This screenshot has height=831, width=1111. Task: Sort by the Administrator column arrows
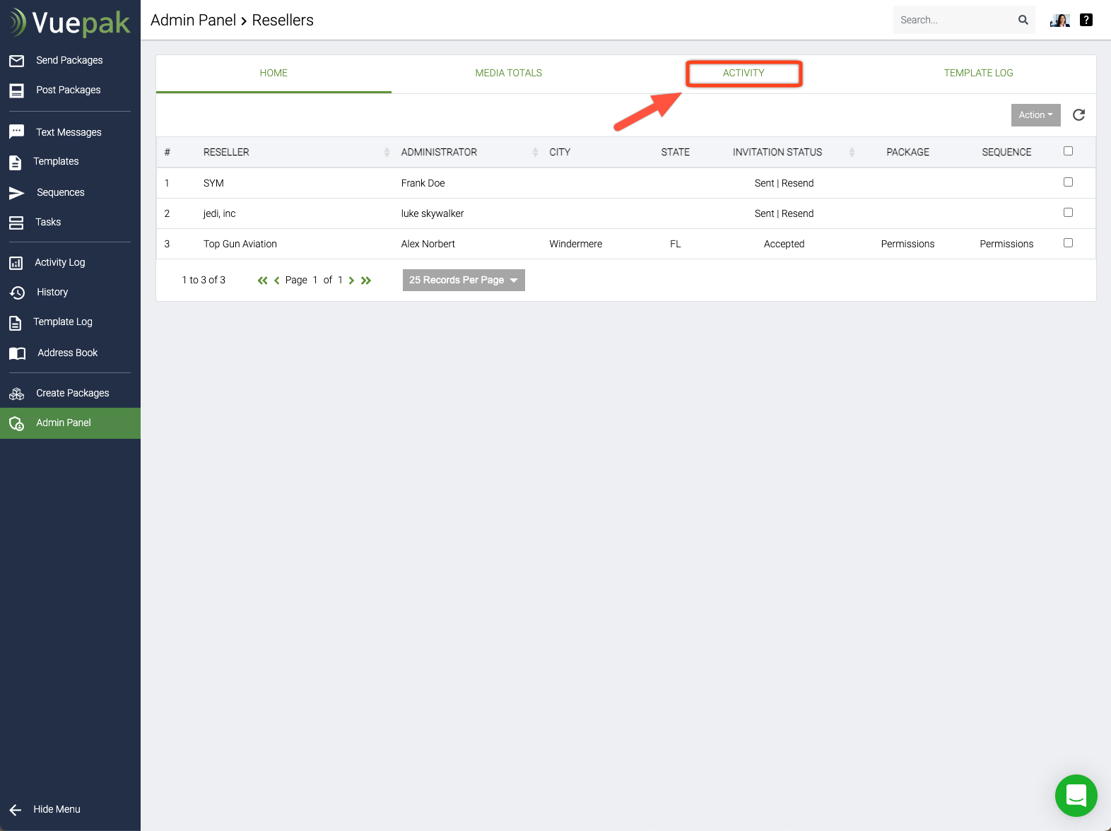(x=535, y=153)
